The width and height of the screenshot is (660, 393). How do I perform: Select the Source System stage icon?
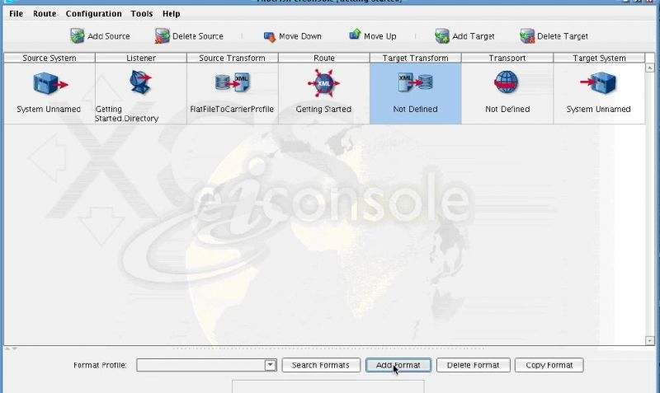click(x=50, y=83)
